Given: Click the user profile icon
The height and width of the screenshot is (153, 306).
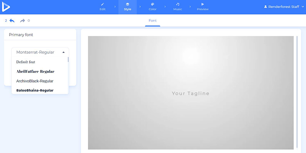Looking at the screenshot, I should point(265,6).
